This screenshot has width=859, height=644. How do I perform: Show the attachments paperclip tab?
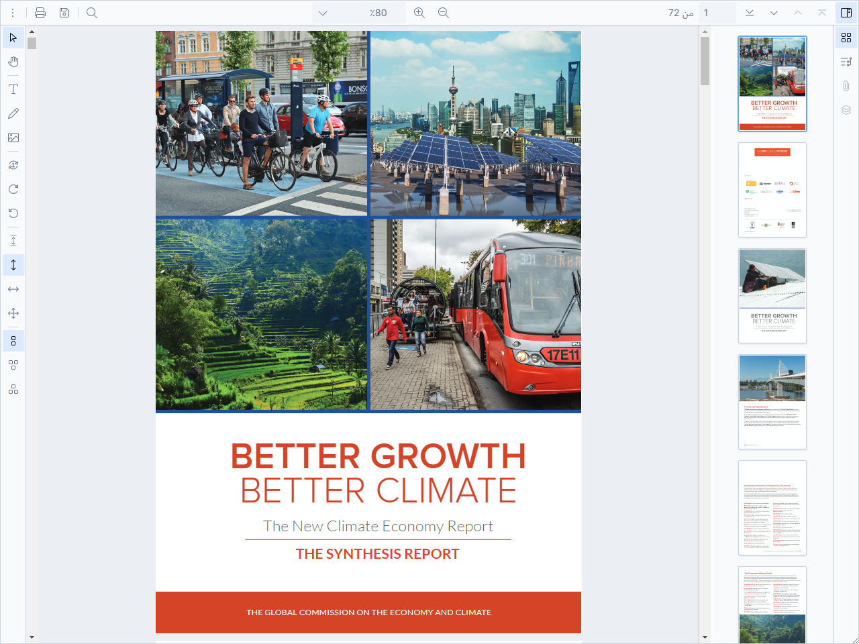(x=846, y=86)
